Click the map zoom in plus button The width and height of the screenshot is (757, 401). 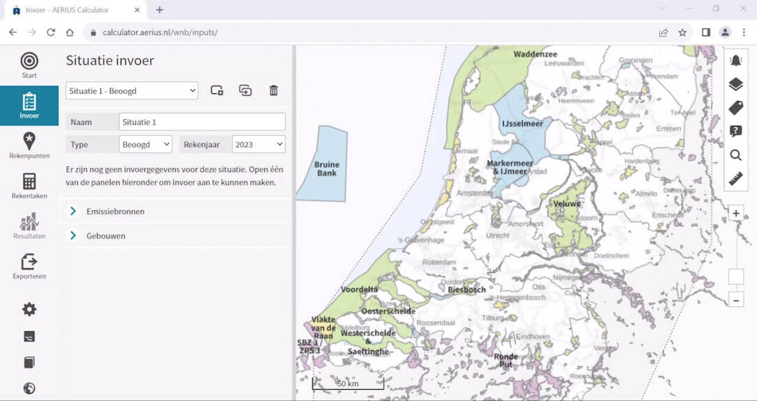coord(736,214)
